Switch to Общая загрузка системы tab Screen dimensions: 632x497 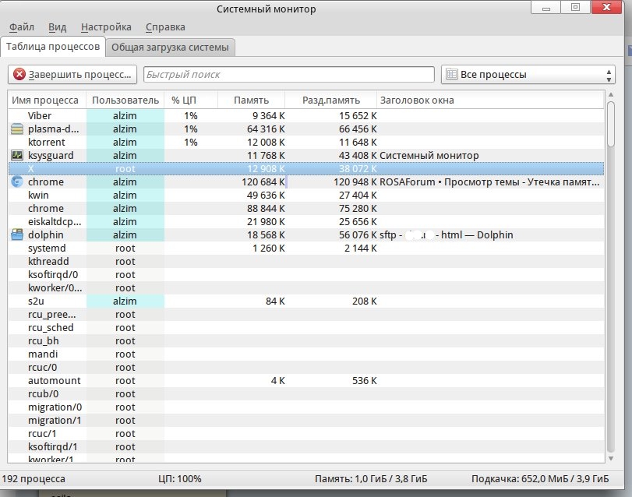click(x=170, y=48)
